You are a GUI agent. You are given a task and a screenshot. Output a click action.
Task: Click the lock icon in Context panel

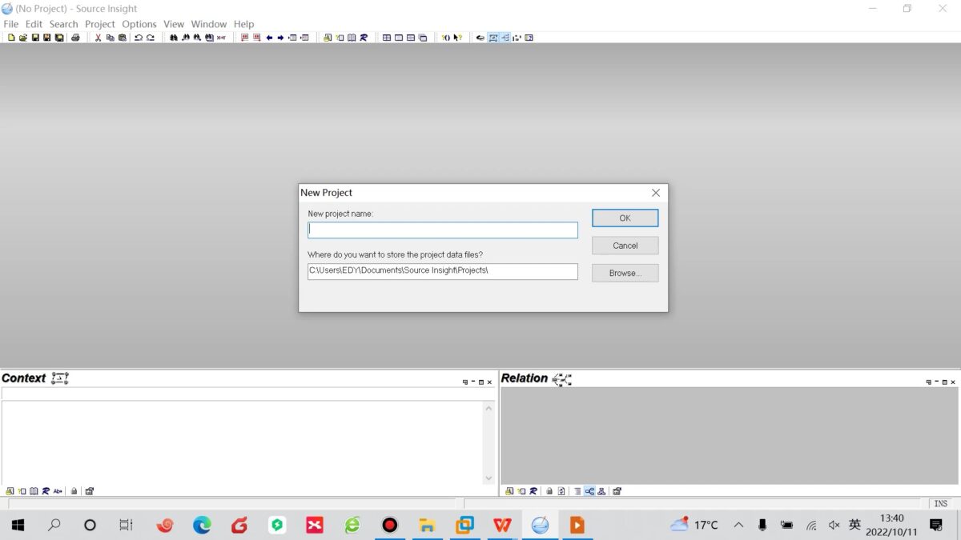74,491
